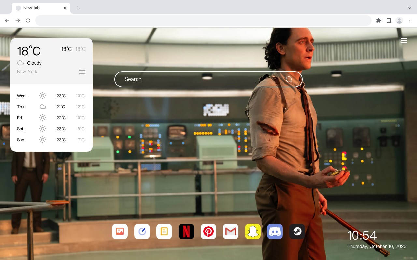417x260 pixels.
Task: Click the cloudy icon beside Cloudy
Action: pos(21,63)
